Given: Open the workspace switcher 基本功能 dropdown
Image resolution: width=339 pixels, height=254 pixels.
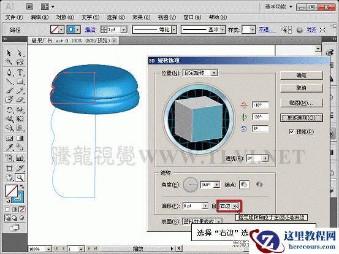Looking at the screenshot, I should pyautogui.click(x=279, y=7).
